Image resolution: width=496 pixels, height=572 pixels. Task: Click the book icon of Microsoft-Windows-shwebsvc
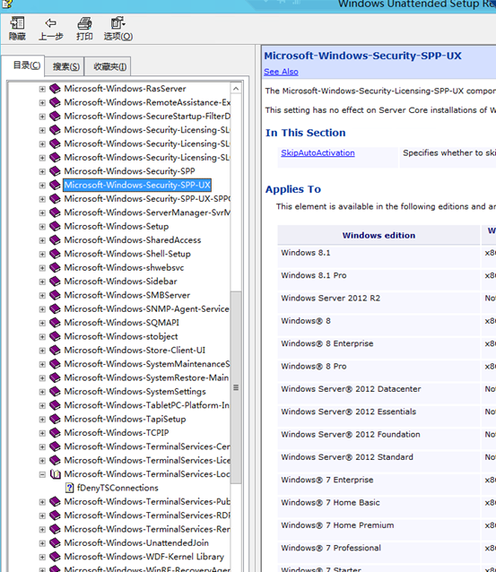tap(55, 268)
